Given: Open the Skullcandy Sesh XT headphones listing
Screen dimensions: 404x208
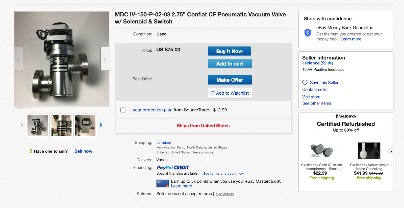Looking at the screenshot, I should [x=321, y=167].
